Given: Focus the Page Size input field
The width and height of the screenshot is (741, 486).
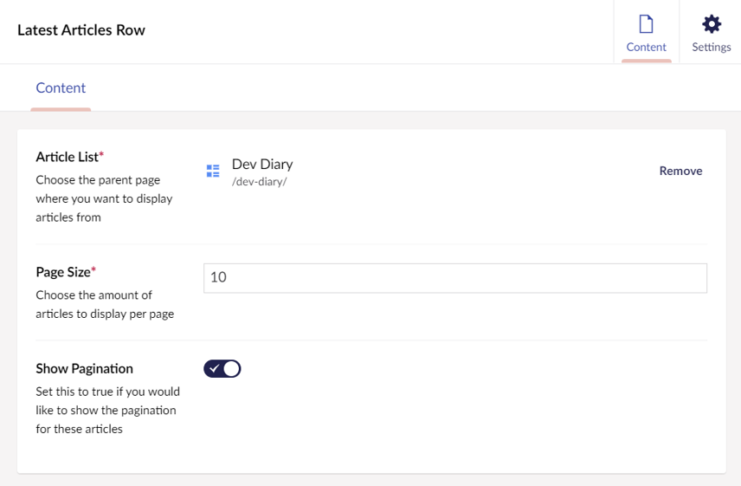Looking at the screenshot, I should (x=454, y=278).
